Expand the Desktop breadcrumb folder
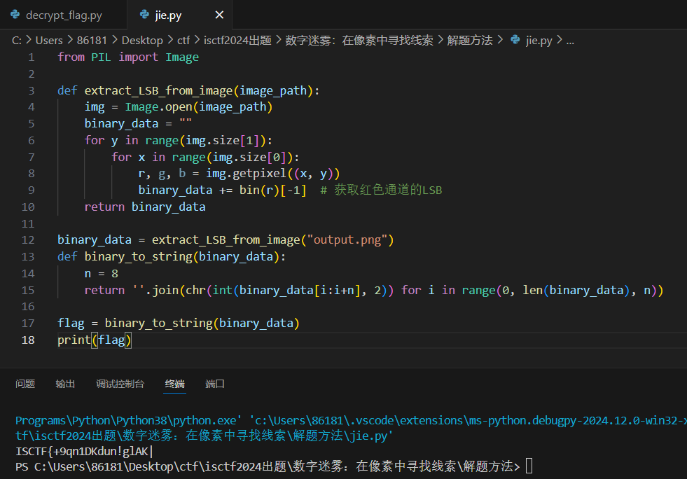The height and width of the screenshot is (479, 687). [x=142, y=41]
